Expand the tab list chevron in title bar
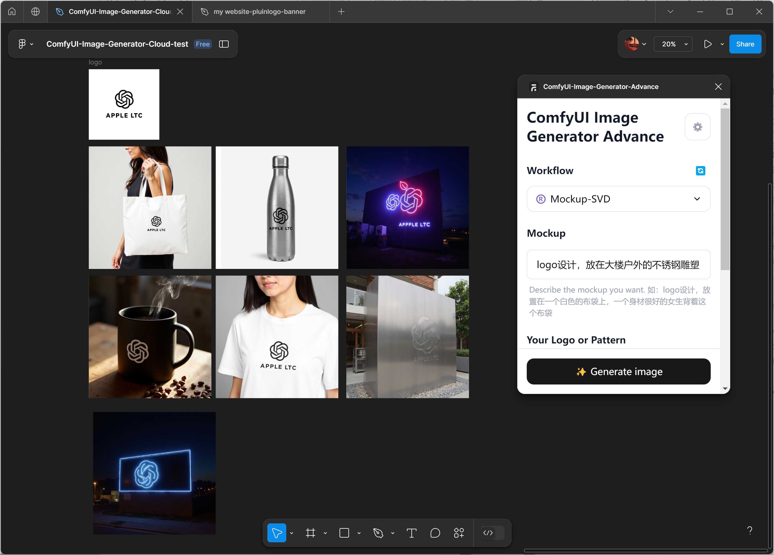The height and width of the screenshot is (555, 774). pyautogui.click(x=670, y=12)
